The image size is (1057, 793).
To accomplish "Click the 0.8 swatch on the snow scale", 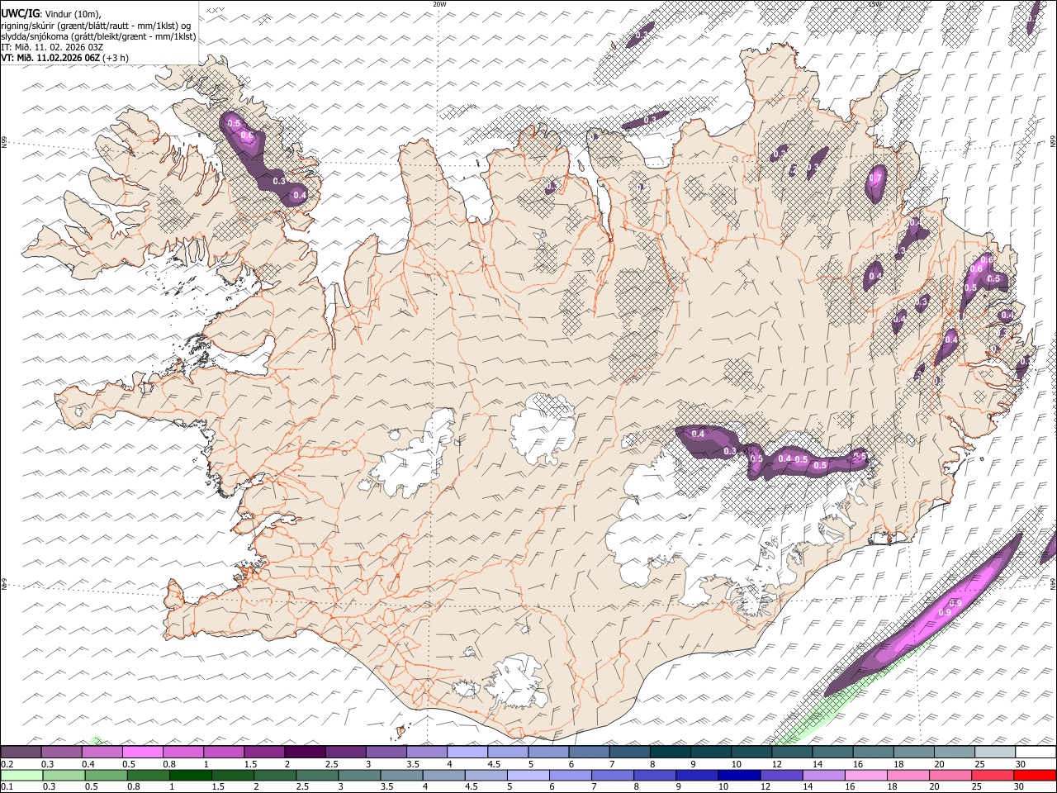I will tap(183, 752).
